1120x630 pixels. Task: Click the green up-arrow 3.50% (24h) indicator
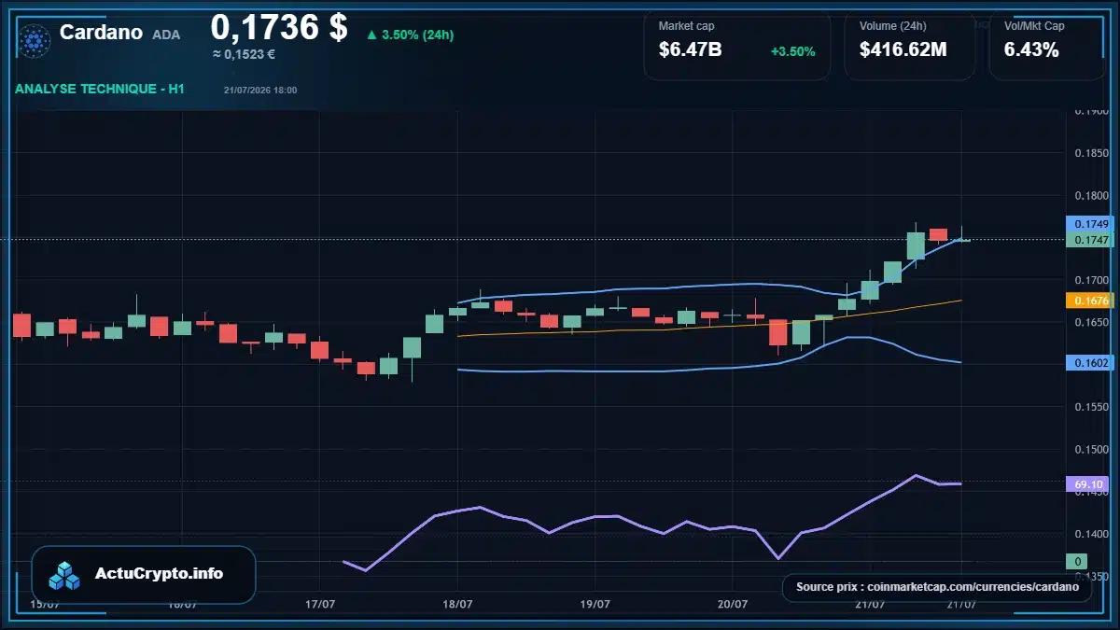410,35
